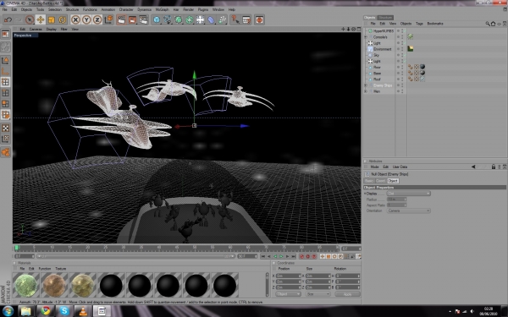
Task: Select the brown material sphere
Action: 54,286
